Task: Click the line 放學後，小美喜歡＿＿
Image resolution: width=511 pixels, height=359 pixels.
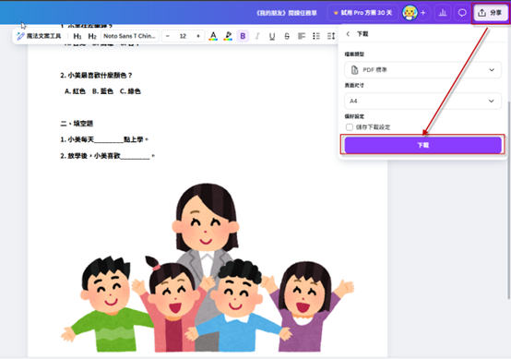Action: coord(108,156)
